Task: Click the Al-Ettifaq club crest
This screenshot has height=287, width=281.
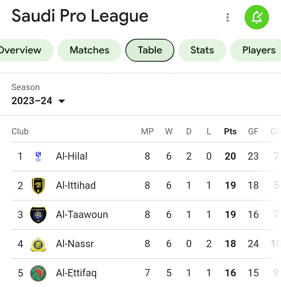Action: tap(38, 273)
